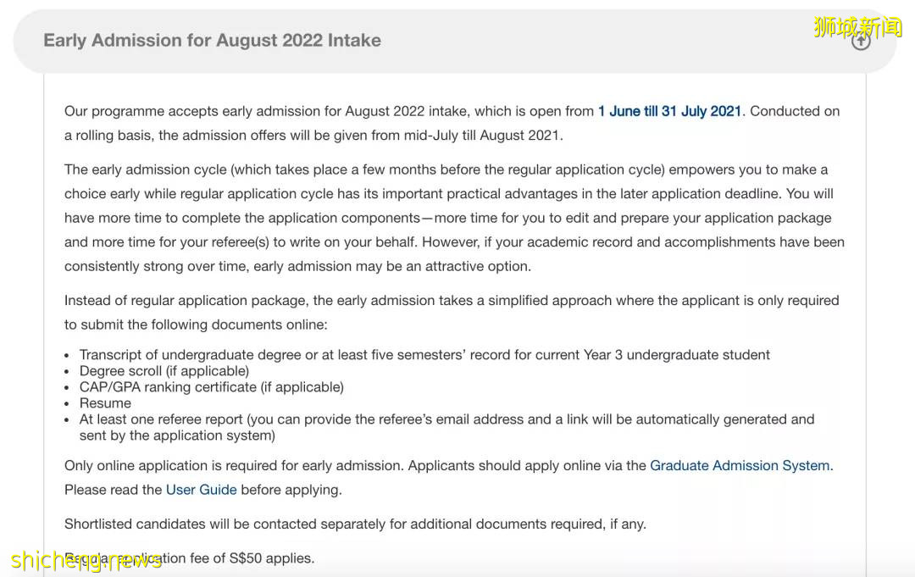Open the User Guide link
The image size is (915, 577).
(202, 490)
